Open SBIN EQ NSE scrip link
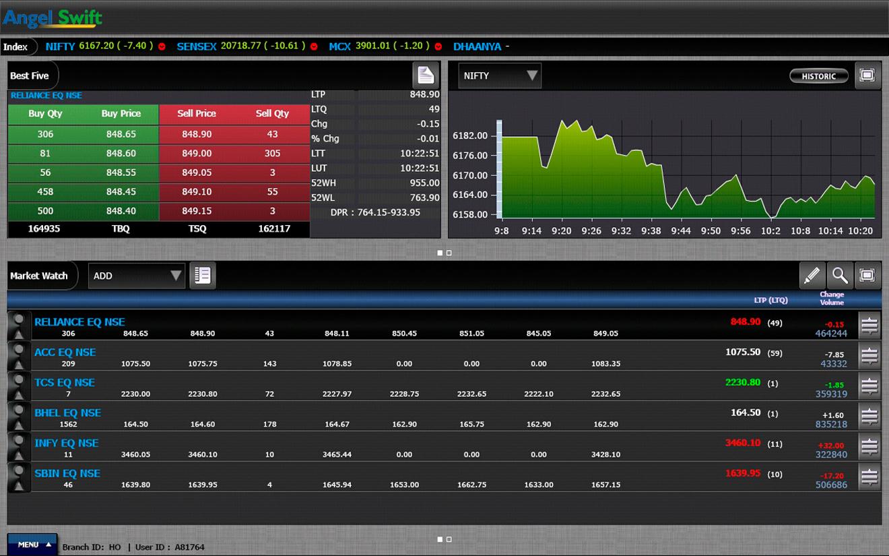The image size is (889, 556). coord(67,474)
